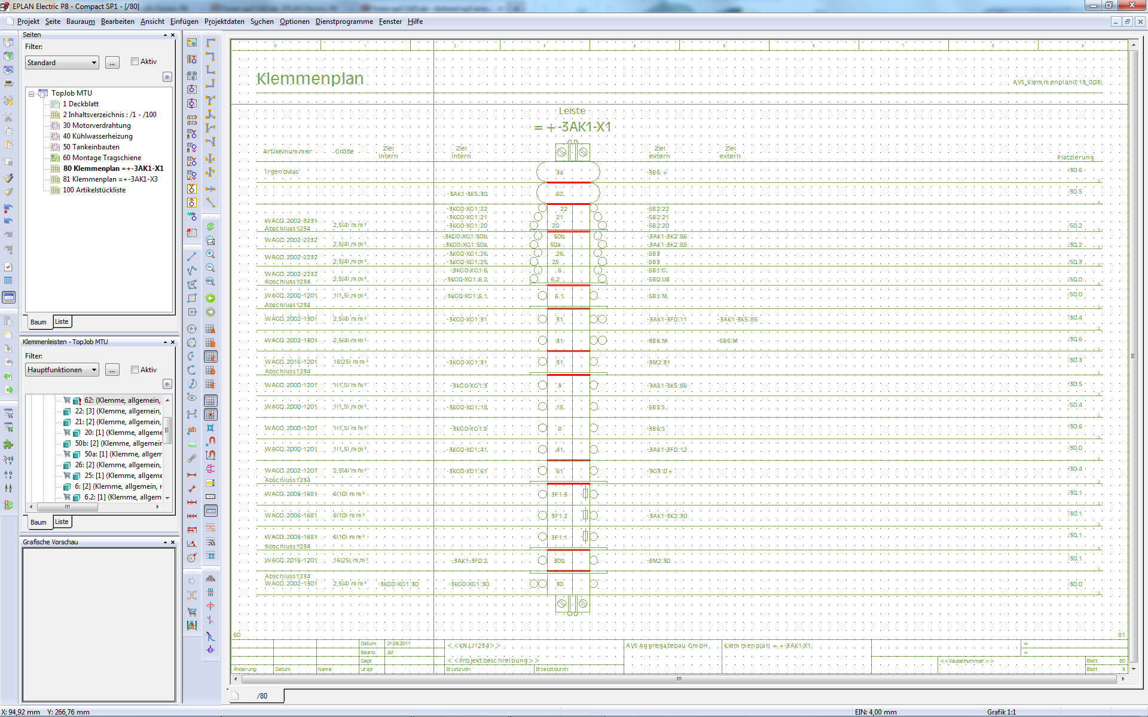
Task: Click the '...' button next to Hauptfunktionen filter
Action: [112, 370]
